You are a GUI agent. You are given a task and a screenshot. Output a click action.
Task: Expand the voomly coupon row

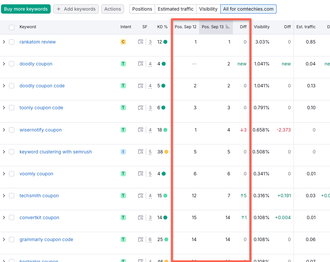4,174
